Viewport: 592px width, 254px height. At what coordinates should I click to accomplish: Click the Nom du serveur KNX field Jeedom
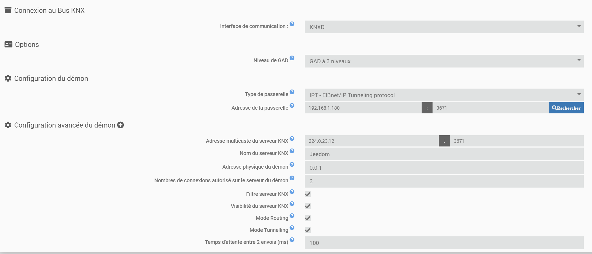click(444, 154)
